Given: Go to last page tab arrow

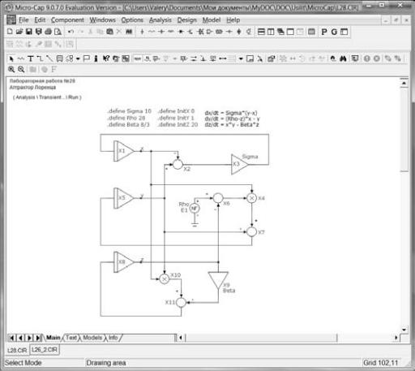Looking at the screenshot, I should [38, 338].
